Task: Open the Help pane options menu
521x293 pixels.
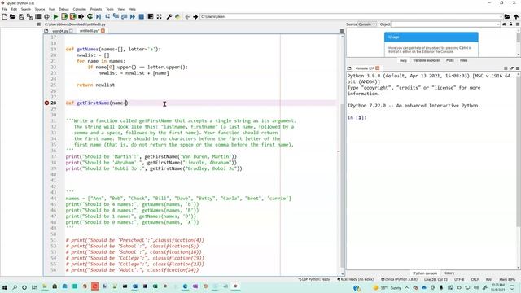Action: (x=518, y=24)
